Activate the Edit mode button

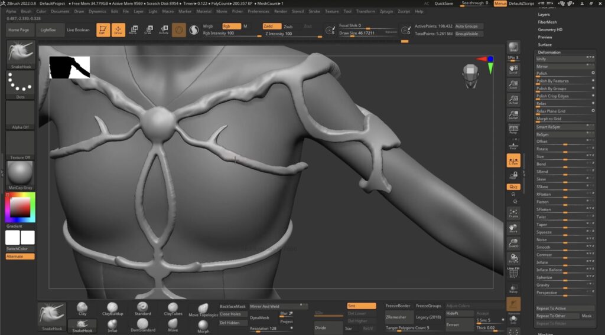pyautogui.click(x=103, y=29)
